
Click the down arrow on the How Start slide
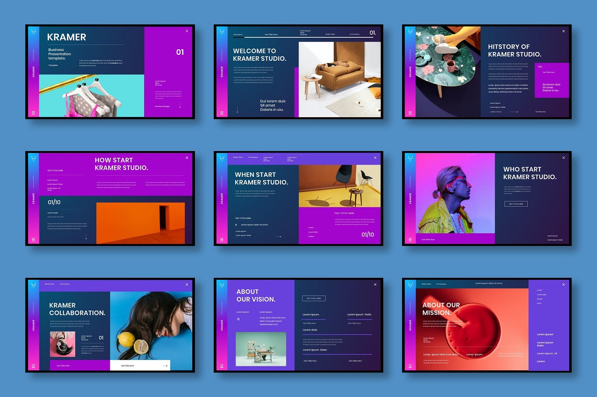(x=86, y=236)
